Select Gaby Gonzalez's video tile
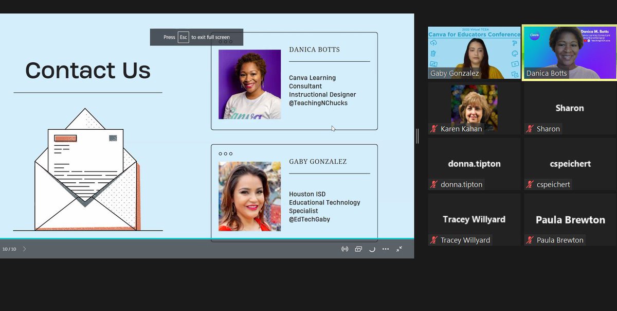 click(x=475, y=53)
